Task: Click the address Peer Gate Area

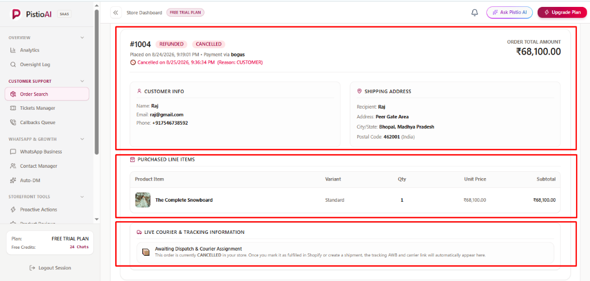Action: click(392, 117)
